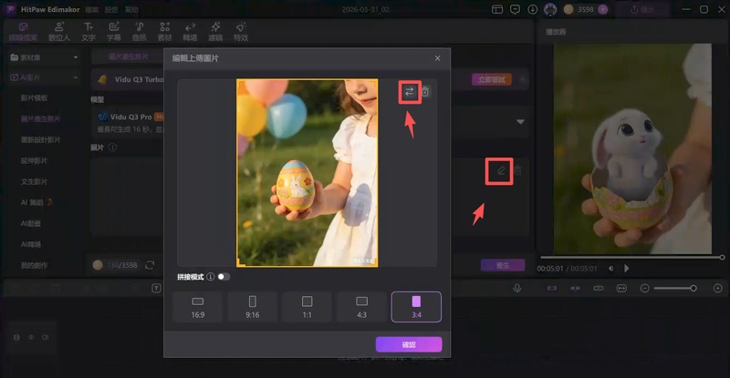Select the 4:3 aspect ratio option
730x378 pixels.
coord(361,307)
